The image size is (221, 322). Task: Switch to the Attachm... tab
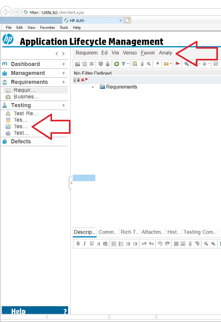pos(153,232)
